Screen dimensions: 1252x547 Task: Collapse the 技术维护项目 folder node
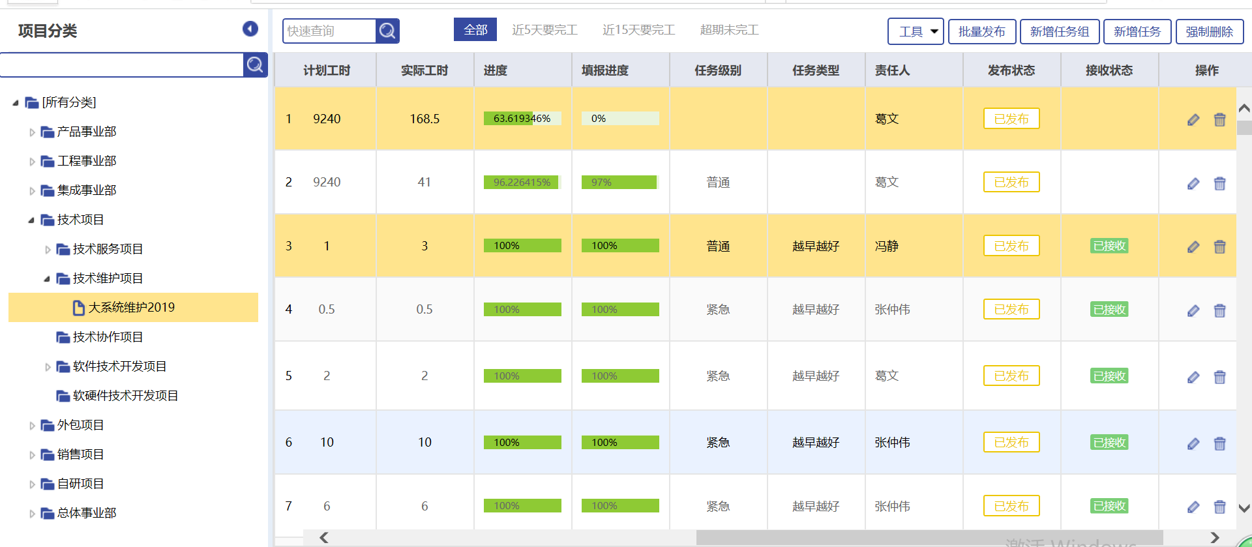(47, 279)
